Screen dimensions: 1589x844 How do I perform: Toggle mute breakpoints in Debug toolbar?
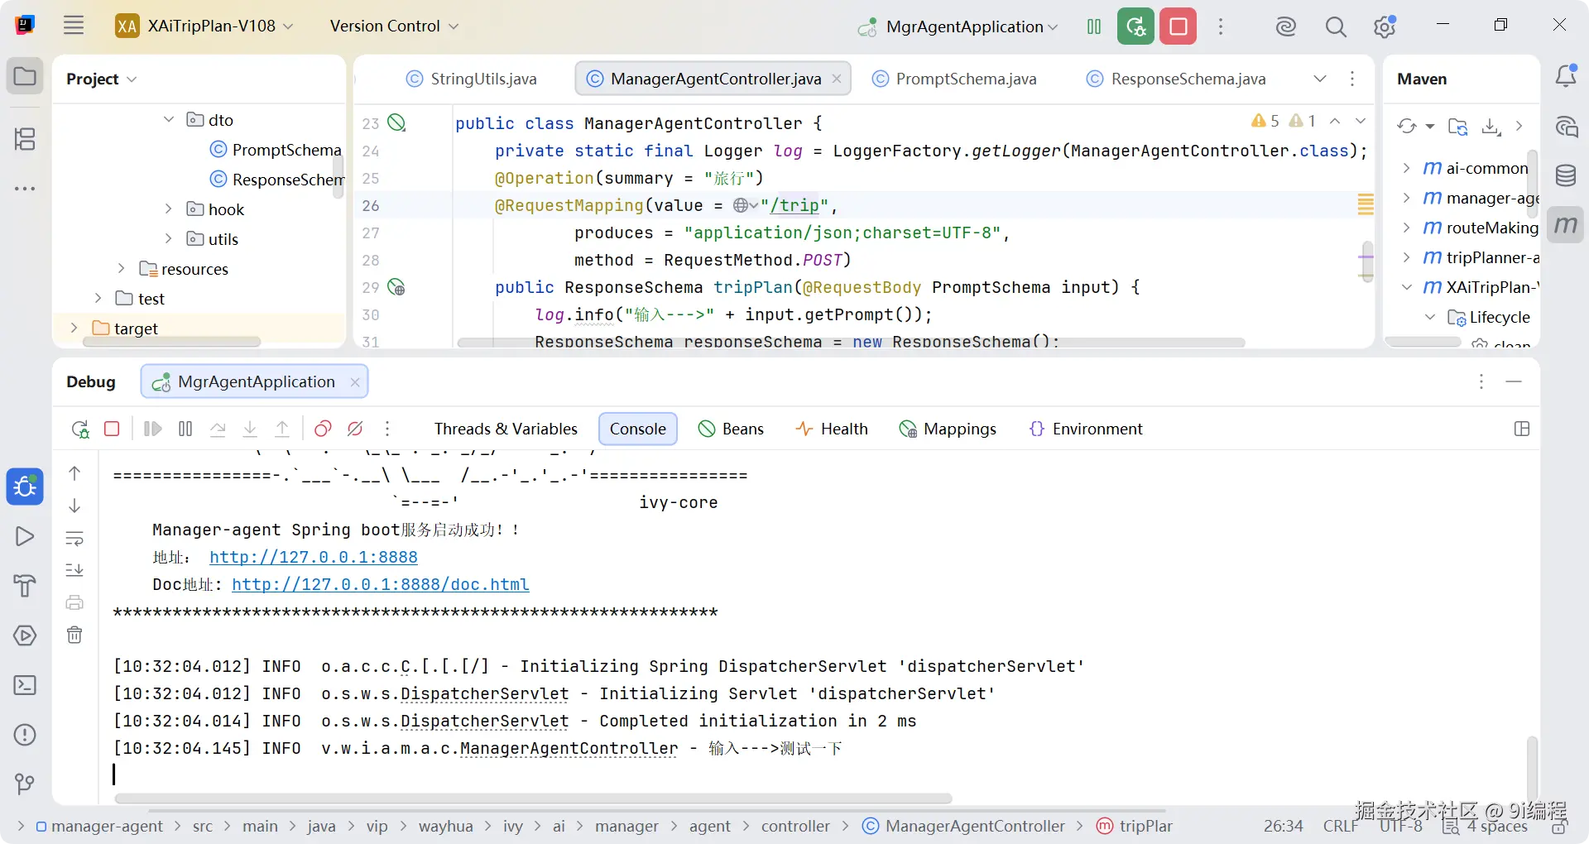coord(355,429)
